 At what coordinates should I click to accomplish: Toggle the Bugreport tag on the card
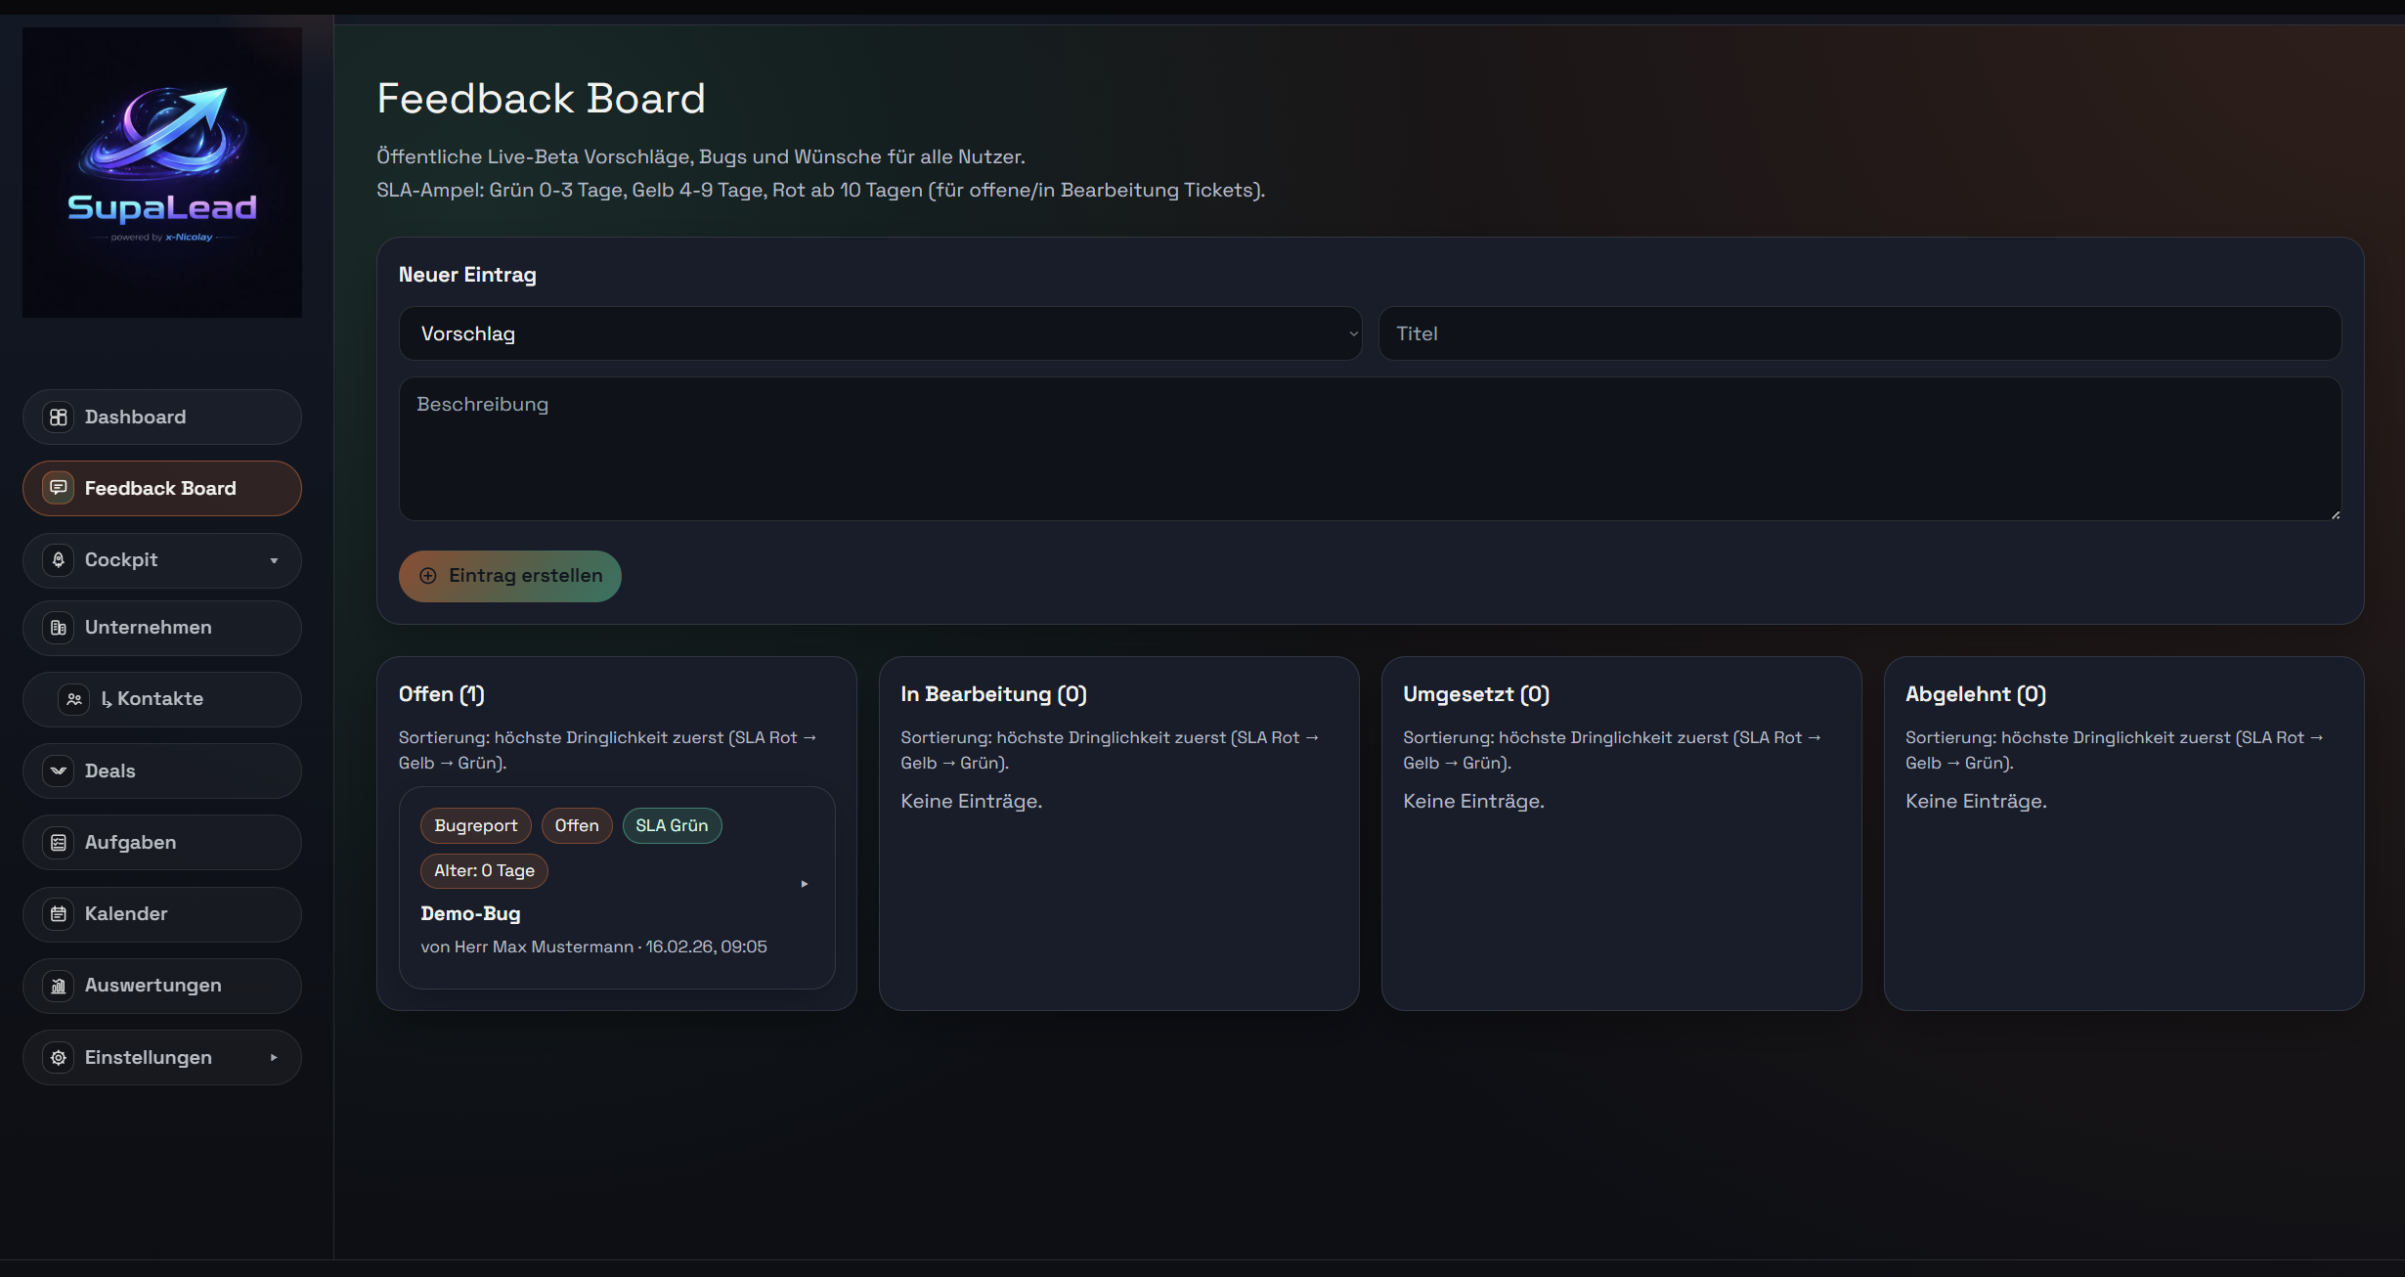[475, 825]
